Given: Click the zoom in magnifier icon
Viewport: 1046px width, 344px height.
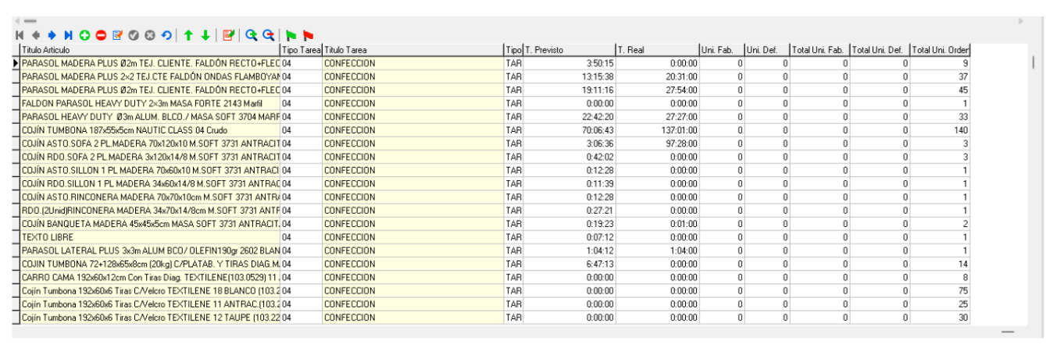Looking at the screenshot, I should (252, 36).
